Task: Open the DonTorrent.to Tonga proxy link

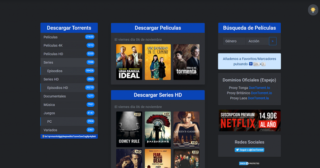Action: coord(259,88)
